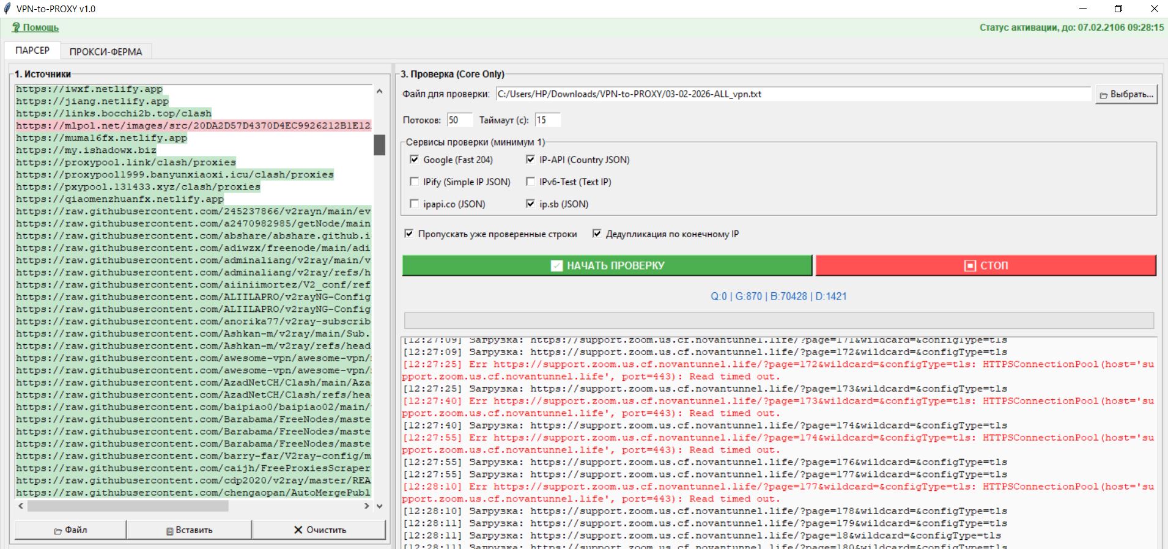The width and height of the screenshot is (1168, 549).
Task: Uncheck the IP-API (Country JSON) service
Action: [530, 160]
